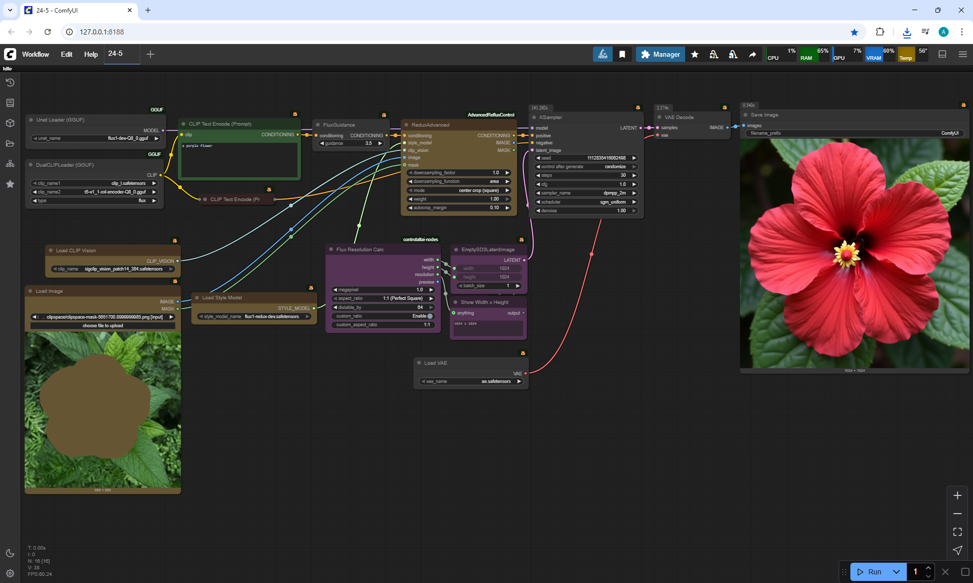The image size is (973, 583).
Task: Click choose file to upload button
Action: (x=103, y=326)
